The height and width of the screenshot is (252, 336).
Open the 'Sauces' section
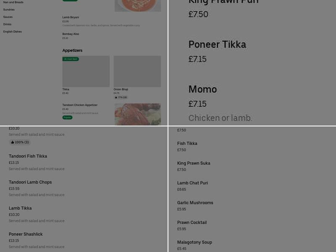[x=7, y=17]
